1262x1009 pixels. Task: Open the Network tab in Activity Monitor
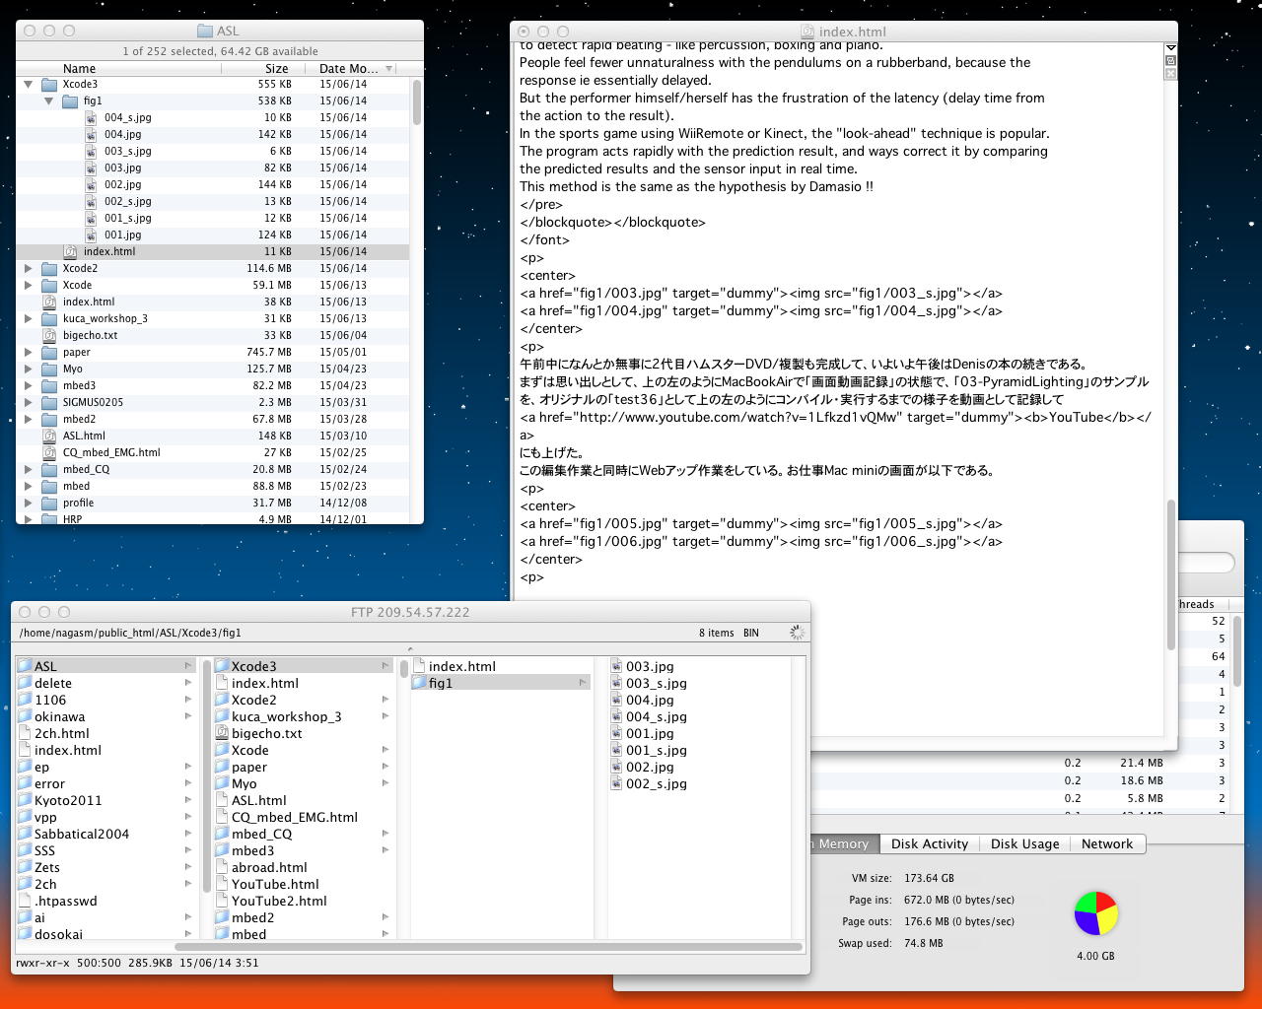point(1106,843)
